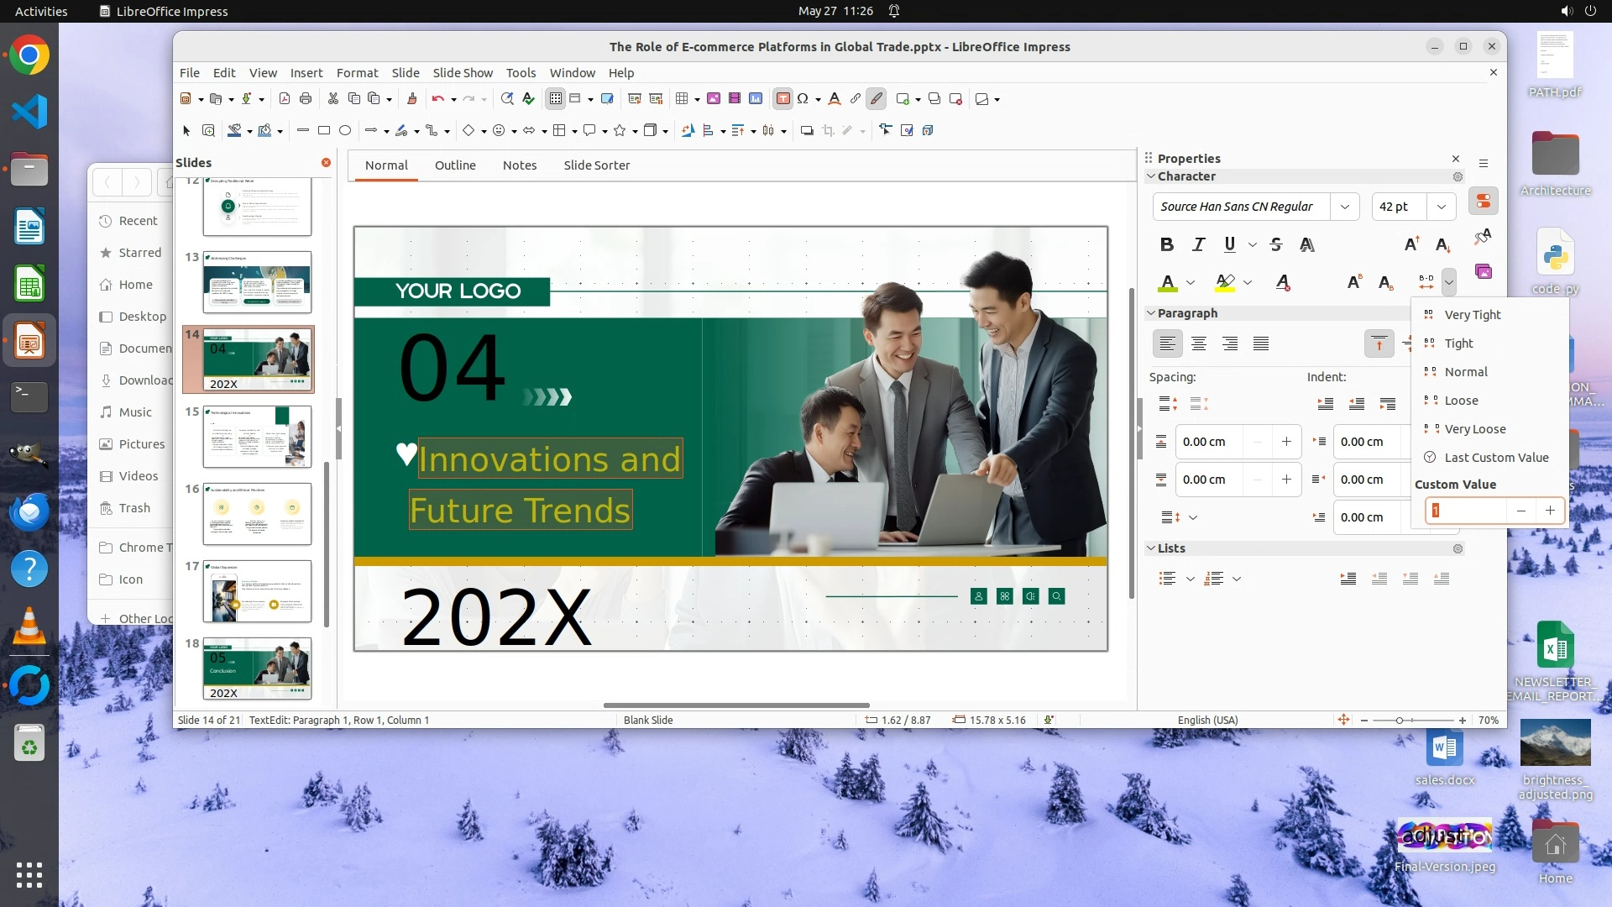The width and height of the screenshot is (1612, 907).
Task: Enable Center paragraph alignment
Action: pos(1198,343)
